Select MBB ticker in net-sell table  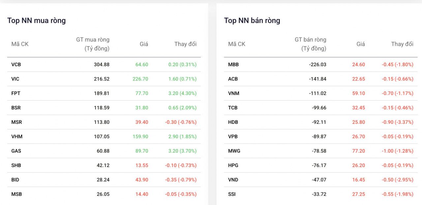[233, 65]
